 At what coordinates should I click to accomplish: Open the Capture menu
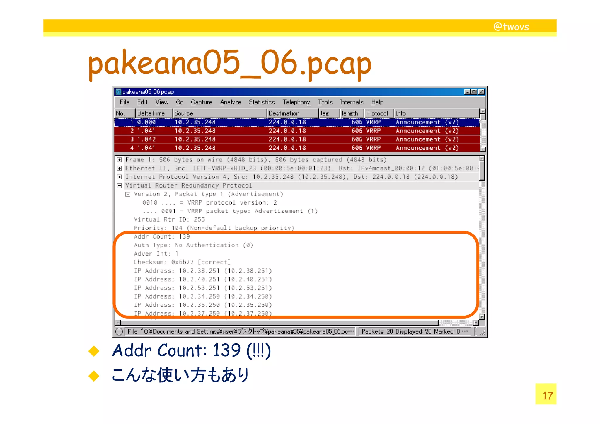click(x=202, y=102)
